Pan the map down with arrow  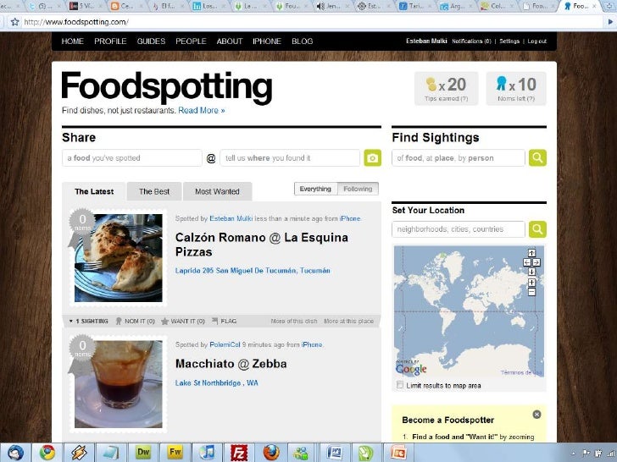coord(531,272)
